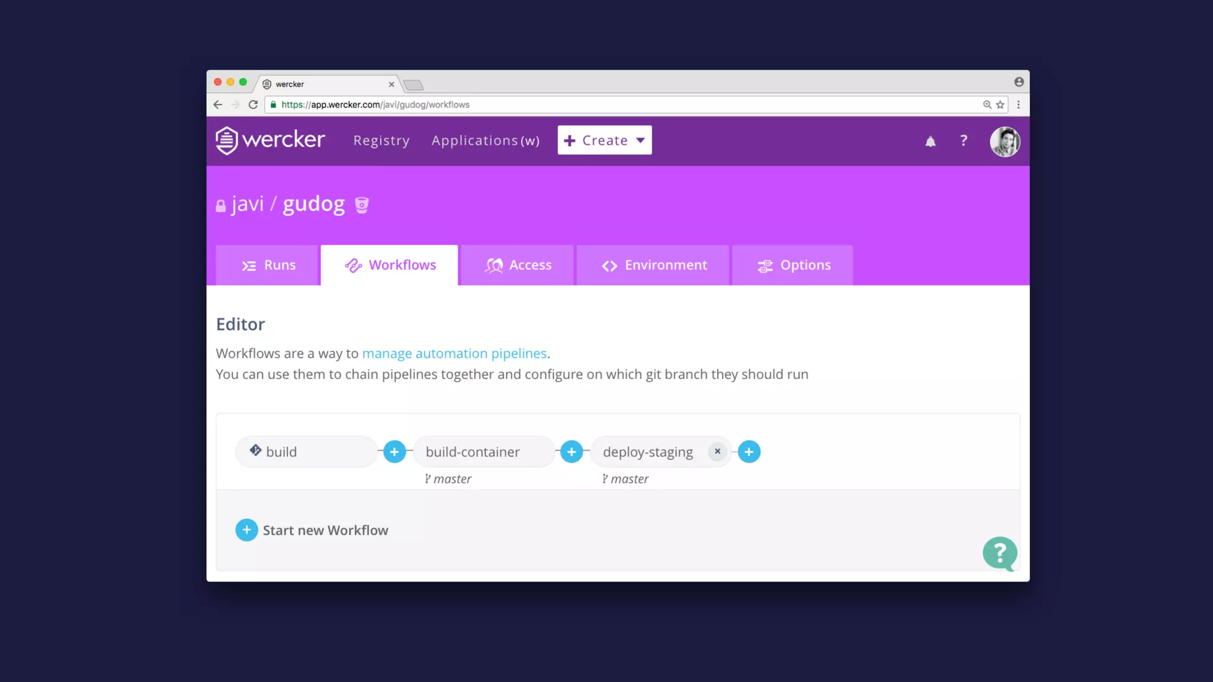The height and width of the screenshot is (682, 1213).
Task: Open the notifications bell
Action: point(930,141)
